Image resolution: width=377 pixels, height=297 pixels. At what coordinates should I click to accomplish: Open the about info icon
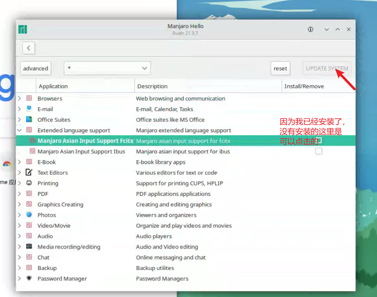311,29
